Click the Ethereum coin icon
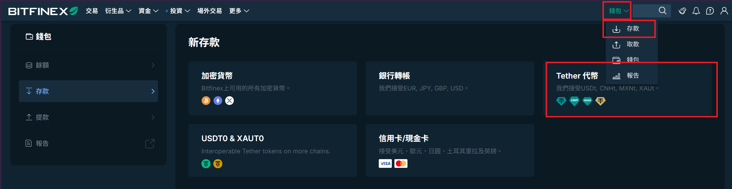Screen dimensions: 732x189 [x=218, y=101]
